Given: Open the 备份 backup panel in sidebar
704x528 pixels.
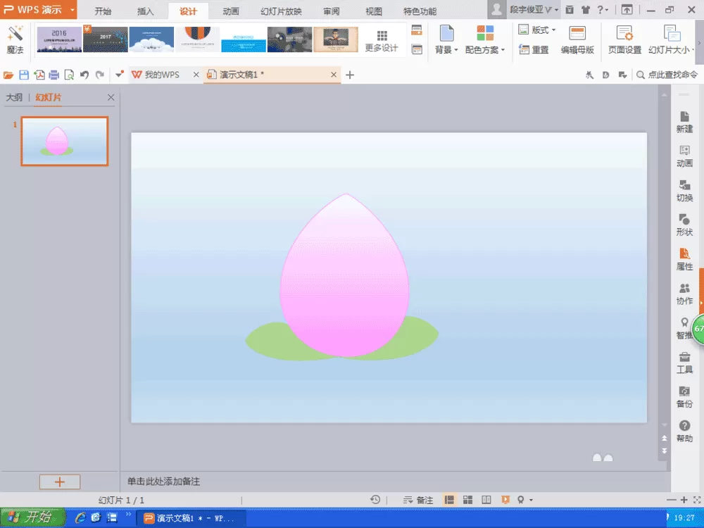Looking at the screenshot, I should 684,396.
